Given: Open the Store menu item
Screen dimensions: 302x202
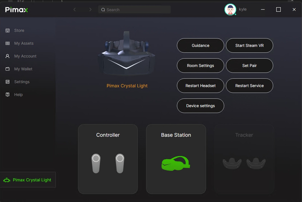Looking at the screenshot, I should click(19, 30).
